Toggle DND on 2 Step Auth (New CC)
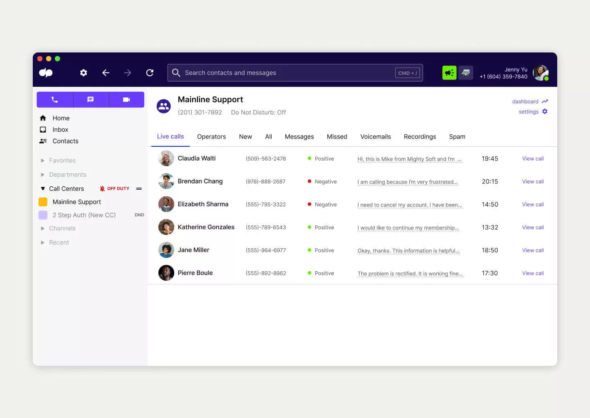 (x=139, y=215)
